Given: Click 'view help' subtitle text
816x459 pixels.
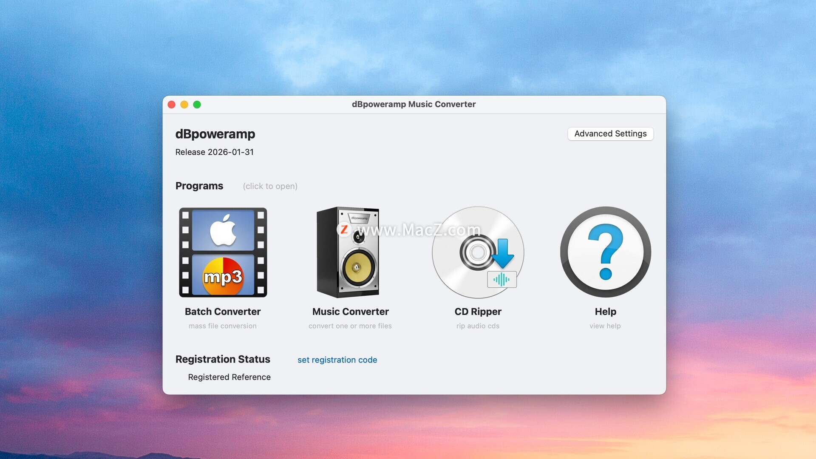Looking at the screenshot, I should [605, 326].
